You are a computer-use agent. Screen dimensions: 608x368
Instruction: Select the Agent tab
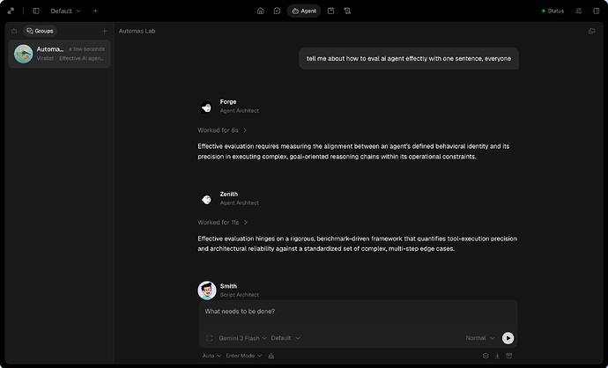pos(304,11)
